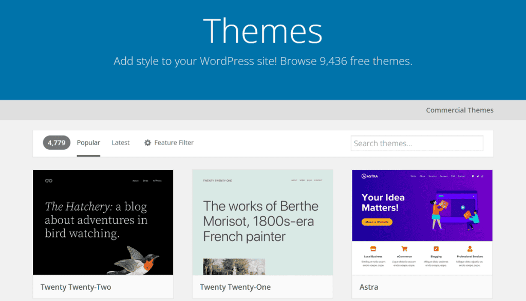526x301 pixels.
Task: Click the Professional Services person icon
Action: coord(469,249)
